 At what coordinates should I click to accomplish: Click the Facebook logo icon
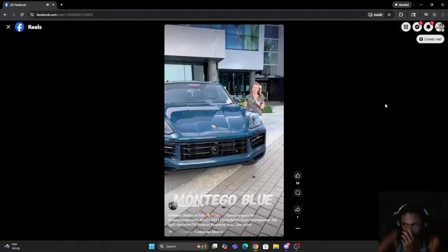(20, 27)
